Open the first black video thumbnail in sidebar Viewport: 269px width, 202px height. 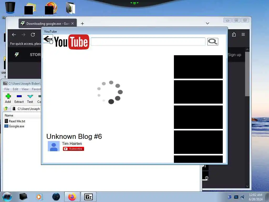click(198, 67)
